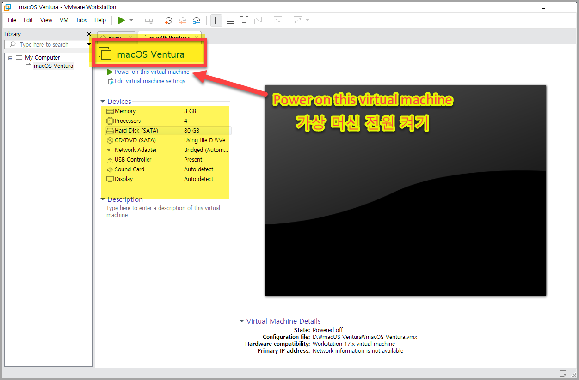The width and height of the screenshot is (579, 380).
Task: Click the Network Adapter icon
Action: [x=110, y=150]
